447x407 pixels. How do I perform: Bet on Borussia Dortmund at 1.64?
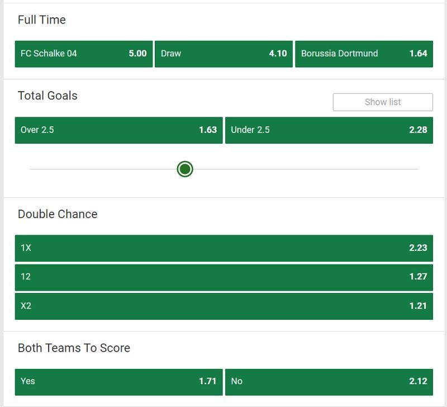(x=364, y=54)
